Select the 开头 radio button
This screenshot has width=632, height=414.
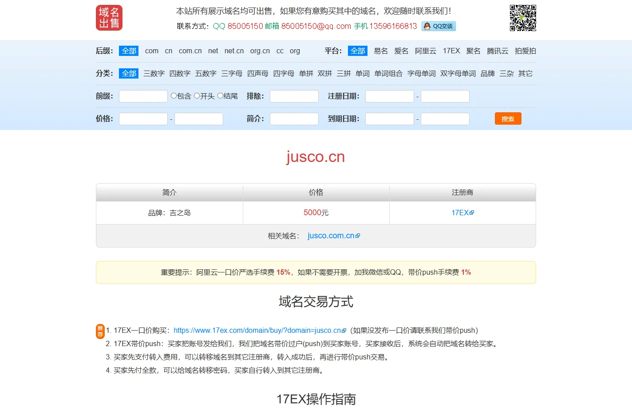coord(197,95)
